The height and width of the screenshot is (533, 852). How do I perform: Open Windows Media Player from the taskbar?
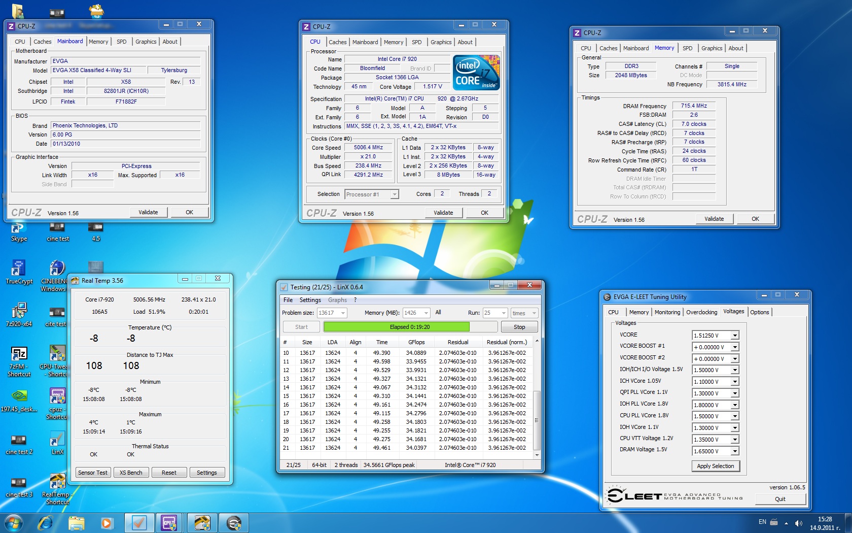[x=106, y=522]
